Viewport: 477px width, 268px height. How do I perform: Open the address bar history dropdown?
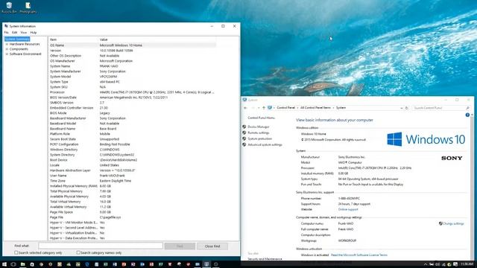pos(401,108)
